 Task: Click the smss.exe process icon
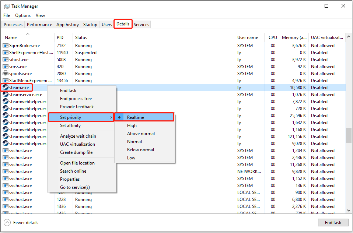coord(6,67)
